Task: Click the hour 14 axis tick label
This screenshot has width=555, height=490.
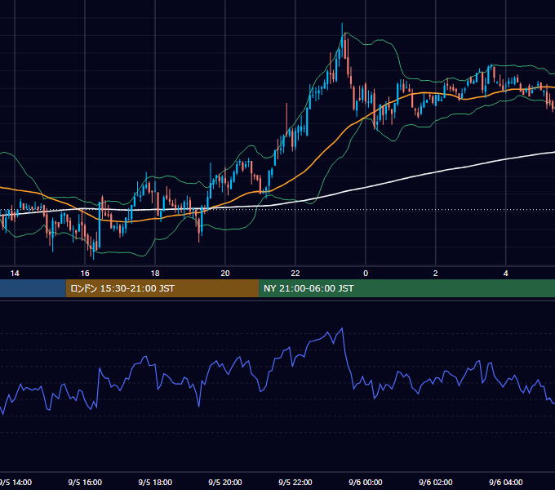Action: click(x=15, y=274)
